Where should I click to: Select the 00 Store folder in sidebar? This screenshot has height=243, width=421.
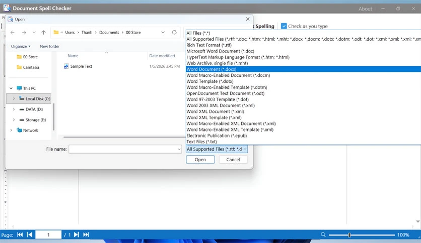point(27,57)
